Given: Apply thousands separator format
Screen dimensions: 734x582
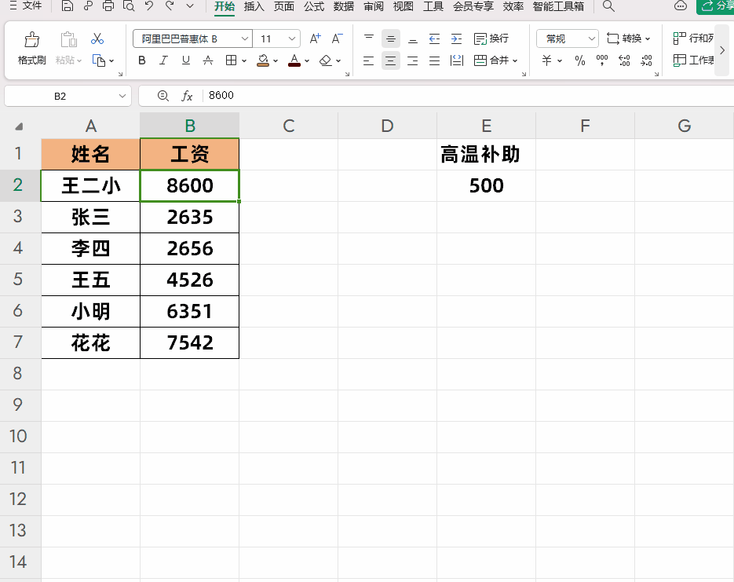Looking at the screenshot, I should tap(602, 60).
